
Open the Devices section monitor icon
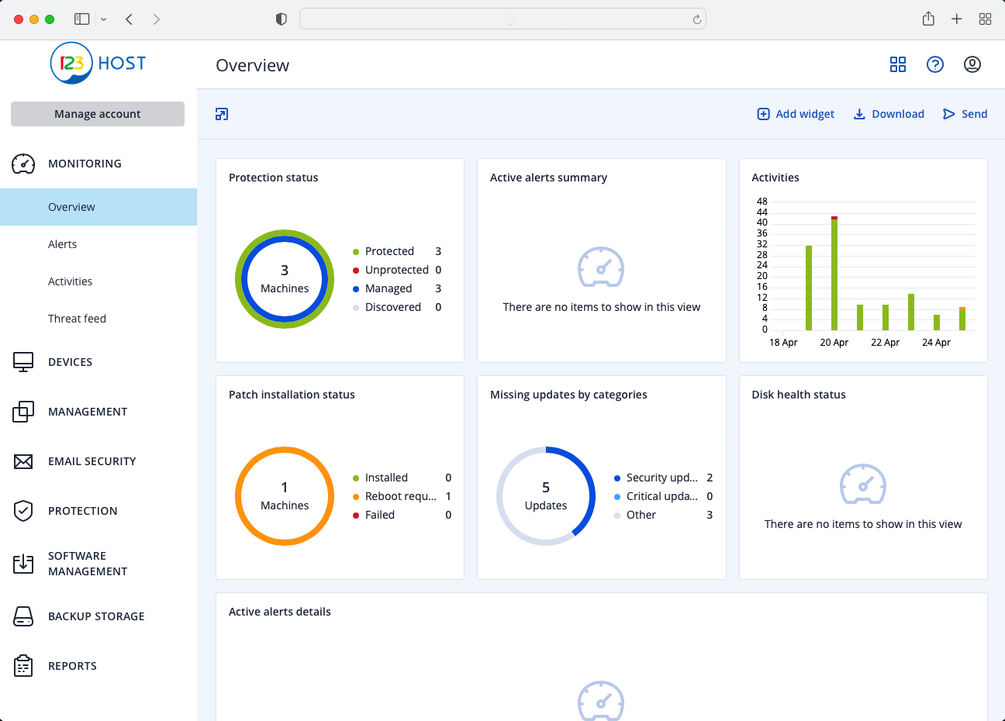pyautogui.click(x=23, y=362)
